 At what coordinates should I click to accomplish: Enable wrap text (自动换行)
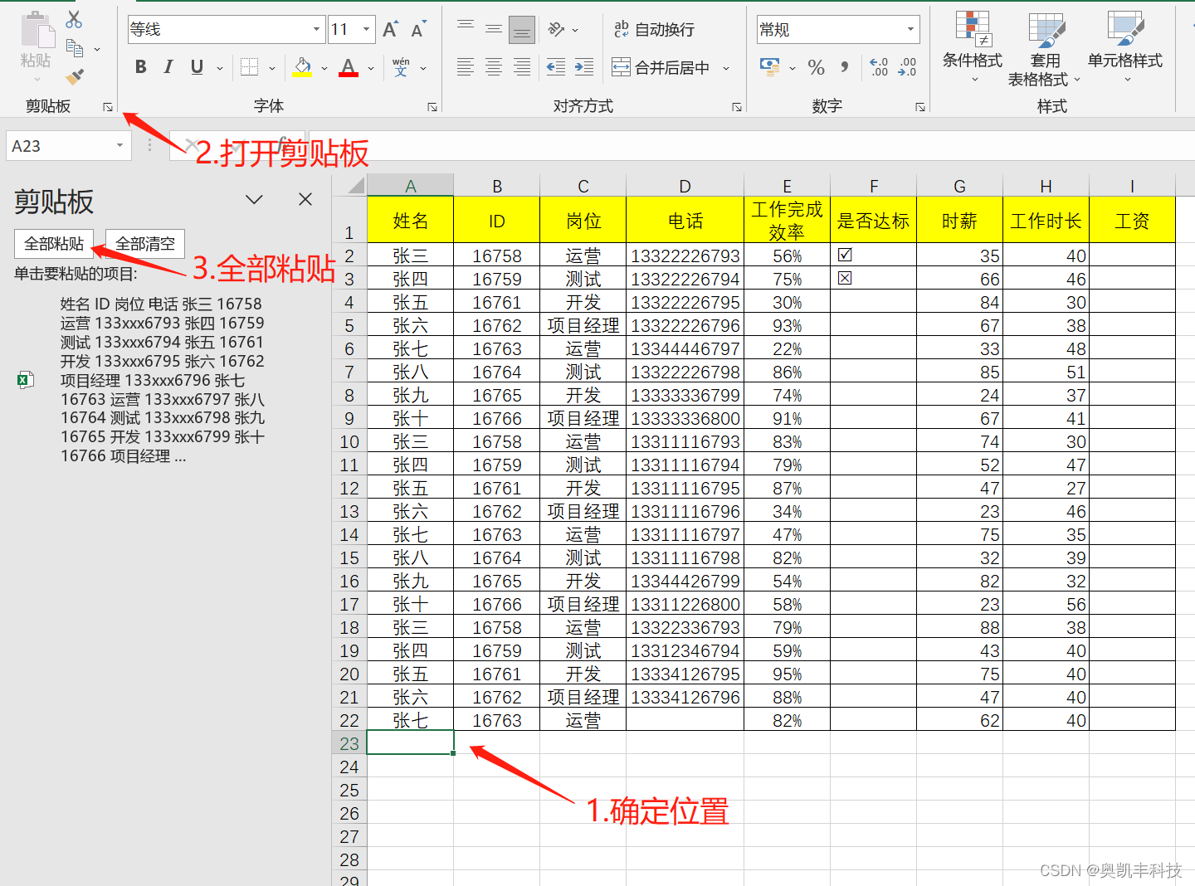tap(654, 30)
